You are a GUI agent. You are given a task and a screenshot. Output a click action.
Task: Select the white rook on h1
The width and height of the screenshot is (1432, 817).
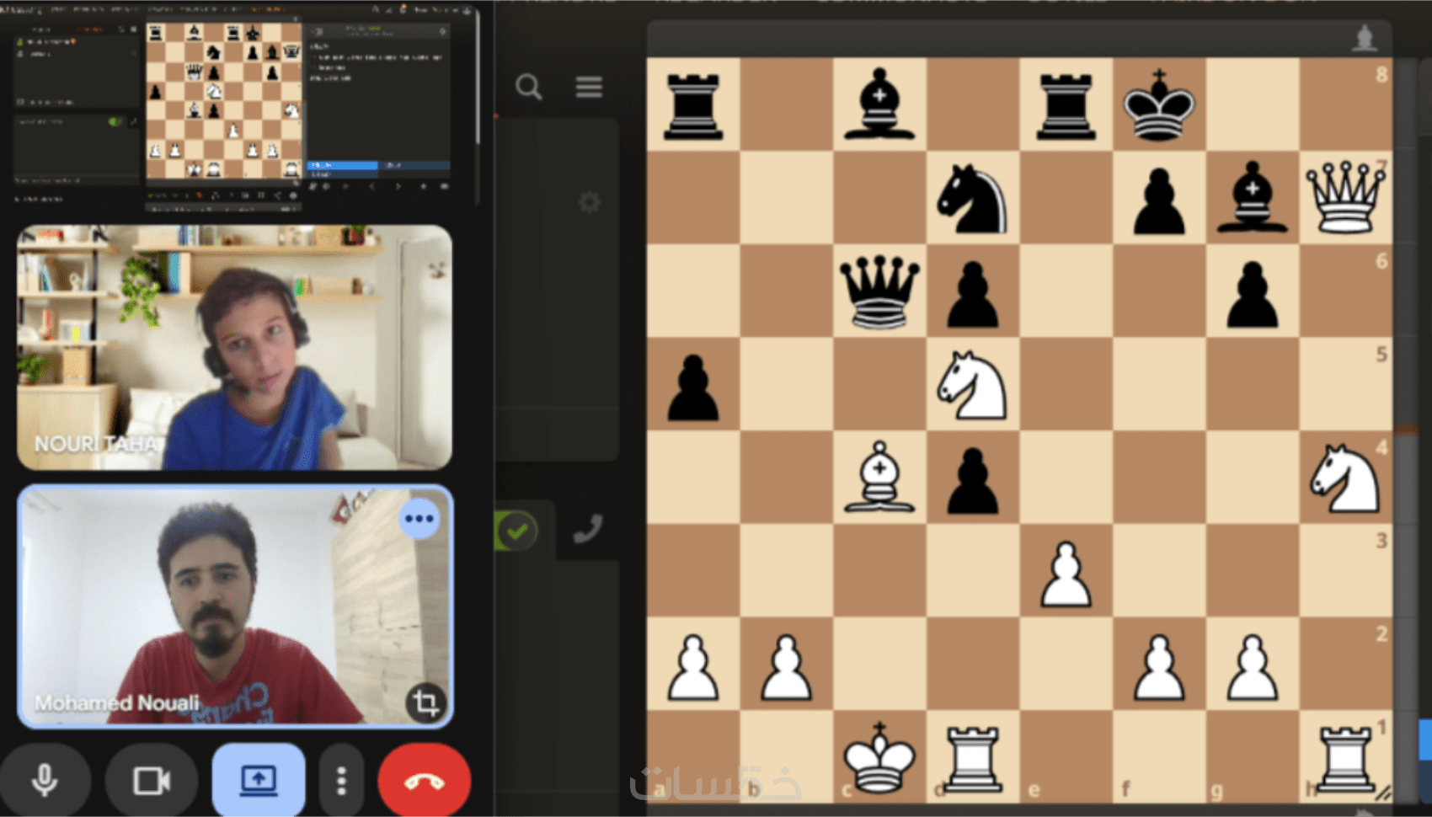point(1345,759)
